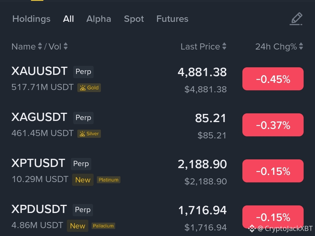Sort by Last Price arrows
Screen dimensions: 315x236
tap(224, 47)
